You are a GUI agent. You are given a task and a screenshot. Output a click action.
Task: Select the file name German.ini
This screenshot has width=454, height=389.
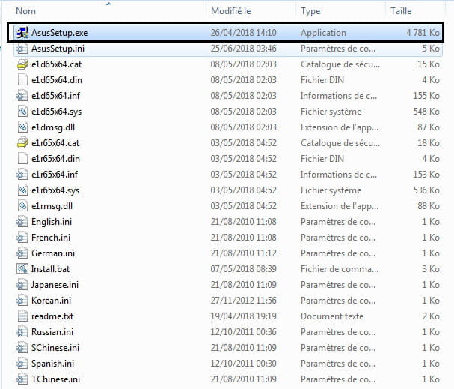[x=53, y=253]
